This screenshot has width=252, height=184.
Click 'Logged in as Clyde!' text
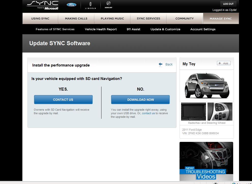[x=225, y=10]
